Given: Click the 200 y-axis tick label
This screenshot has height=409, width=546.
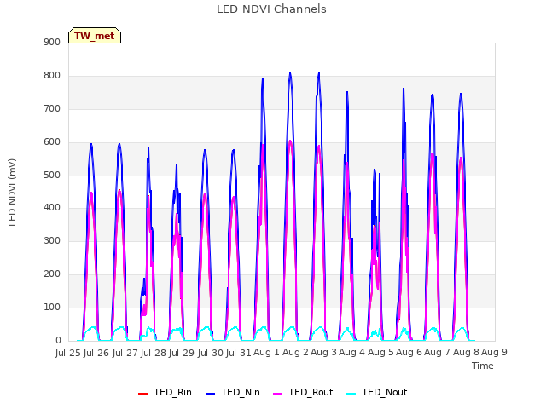Looking at the screenshot, I should pyautogui.click(x=52, y=274).
